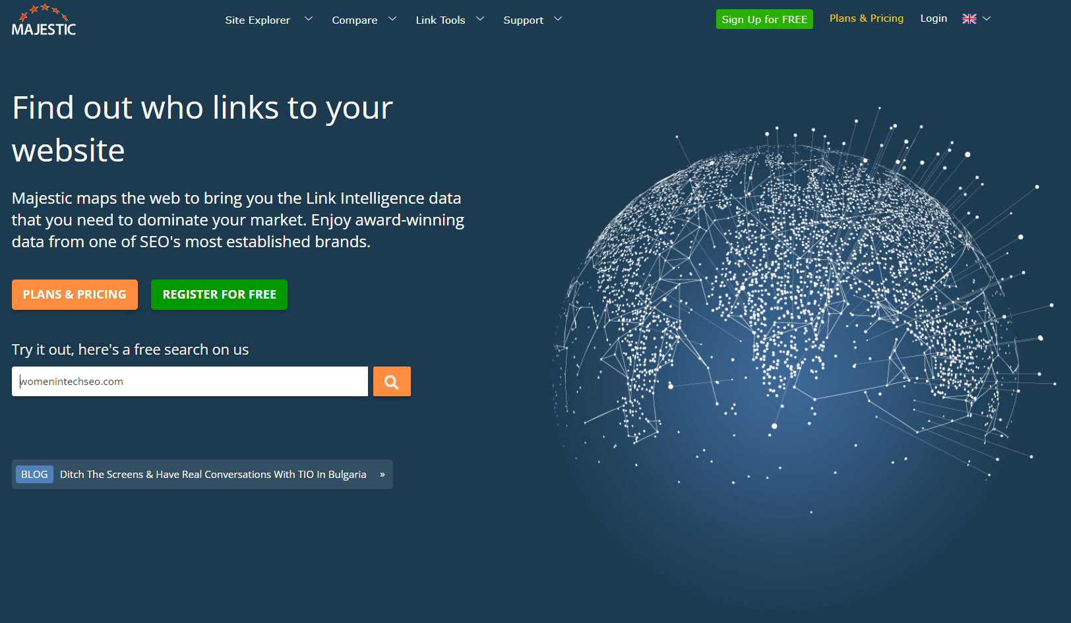Select the UK flag language icon
This screenshot has height=623, width=1071.
pyautogui.click(x=969, y=19)
